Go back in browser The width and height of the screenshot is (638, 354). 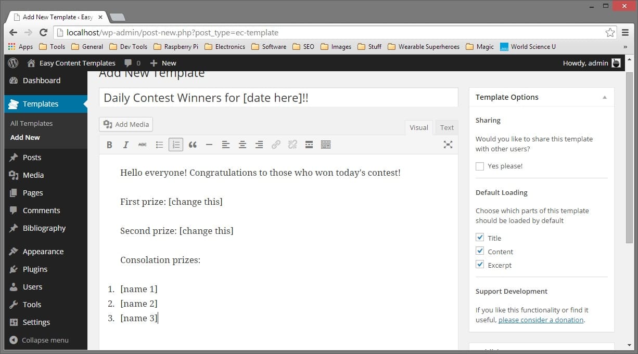[14, 32]
